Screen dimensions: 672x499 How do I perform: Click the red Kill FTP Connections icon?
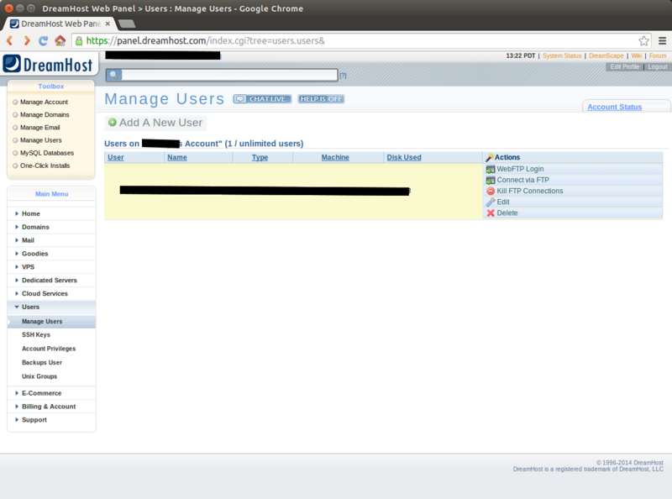(x=491, y=192)
